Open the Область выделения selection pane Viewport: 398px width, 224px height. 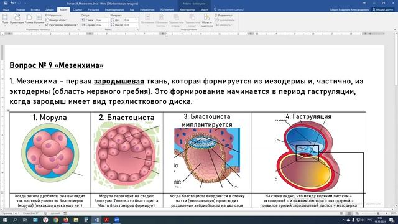pyautogui.click(x=206, y=20)
